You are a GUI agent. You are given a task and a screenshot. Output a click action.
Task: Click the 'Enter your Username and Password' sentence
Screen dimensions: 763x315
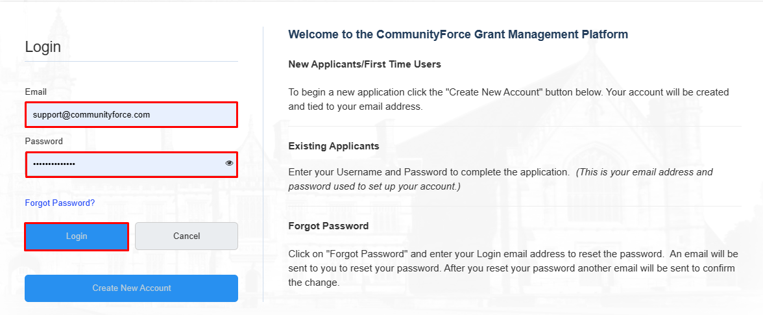coord(428,173)
